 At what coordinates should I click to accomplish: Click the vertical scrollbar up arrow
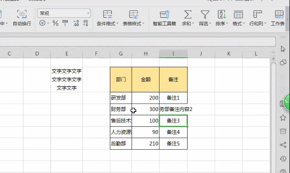(273, 59)
